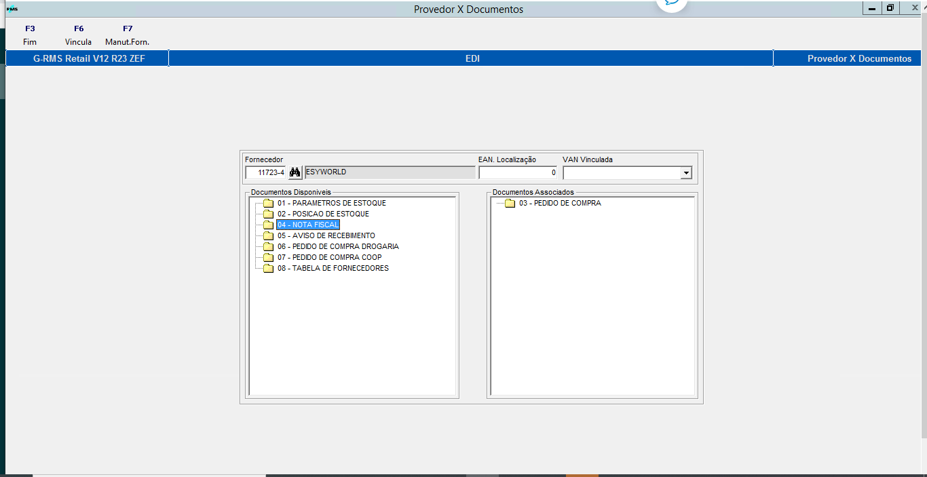This screenshot has width=927, height=477.
Task: Click the G-RMS Retail V12 R23 ZEF label
Action: (x=90, y=58)
